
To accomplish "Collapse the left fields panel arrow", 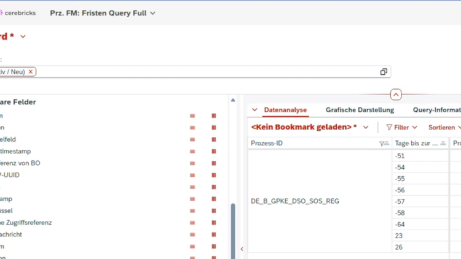I will click(242, 249).
